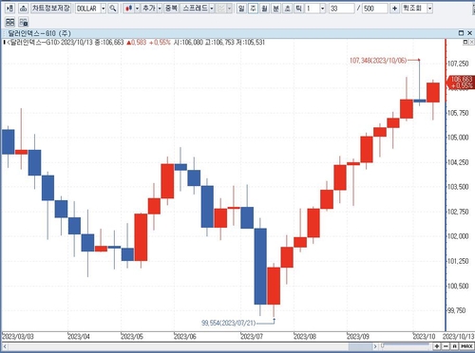Screen dimensions: 475x353
Task: Click the total count field showing 500
Action: click(374, 9)
